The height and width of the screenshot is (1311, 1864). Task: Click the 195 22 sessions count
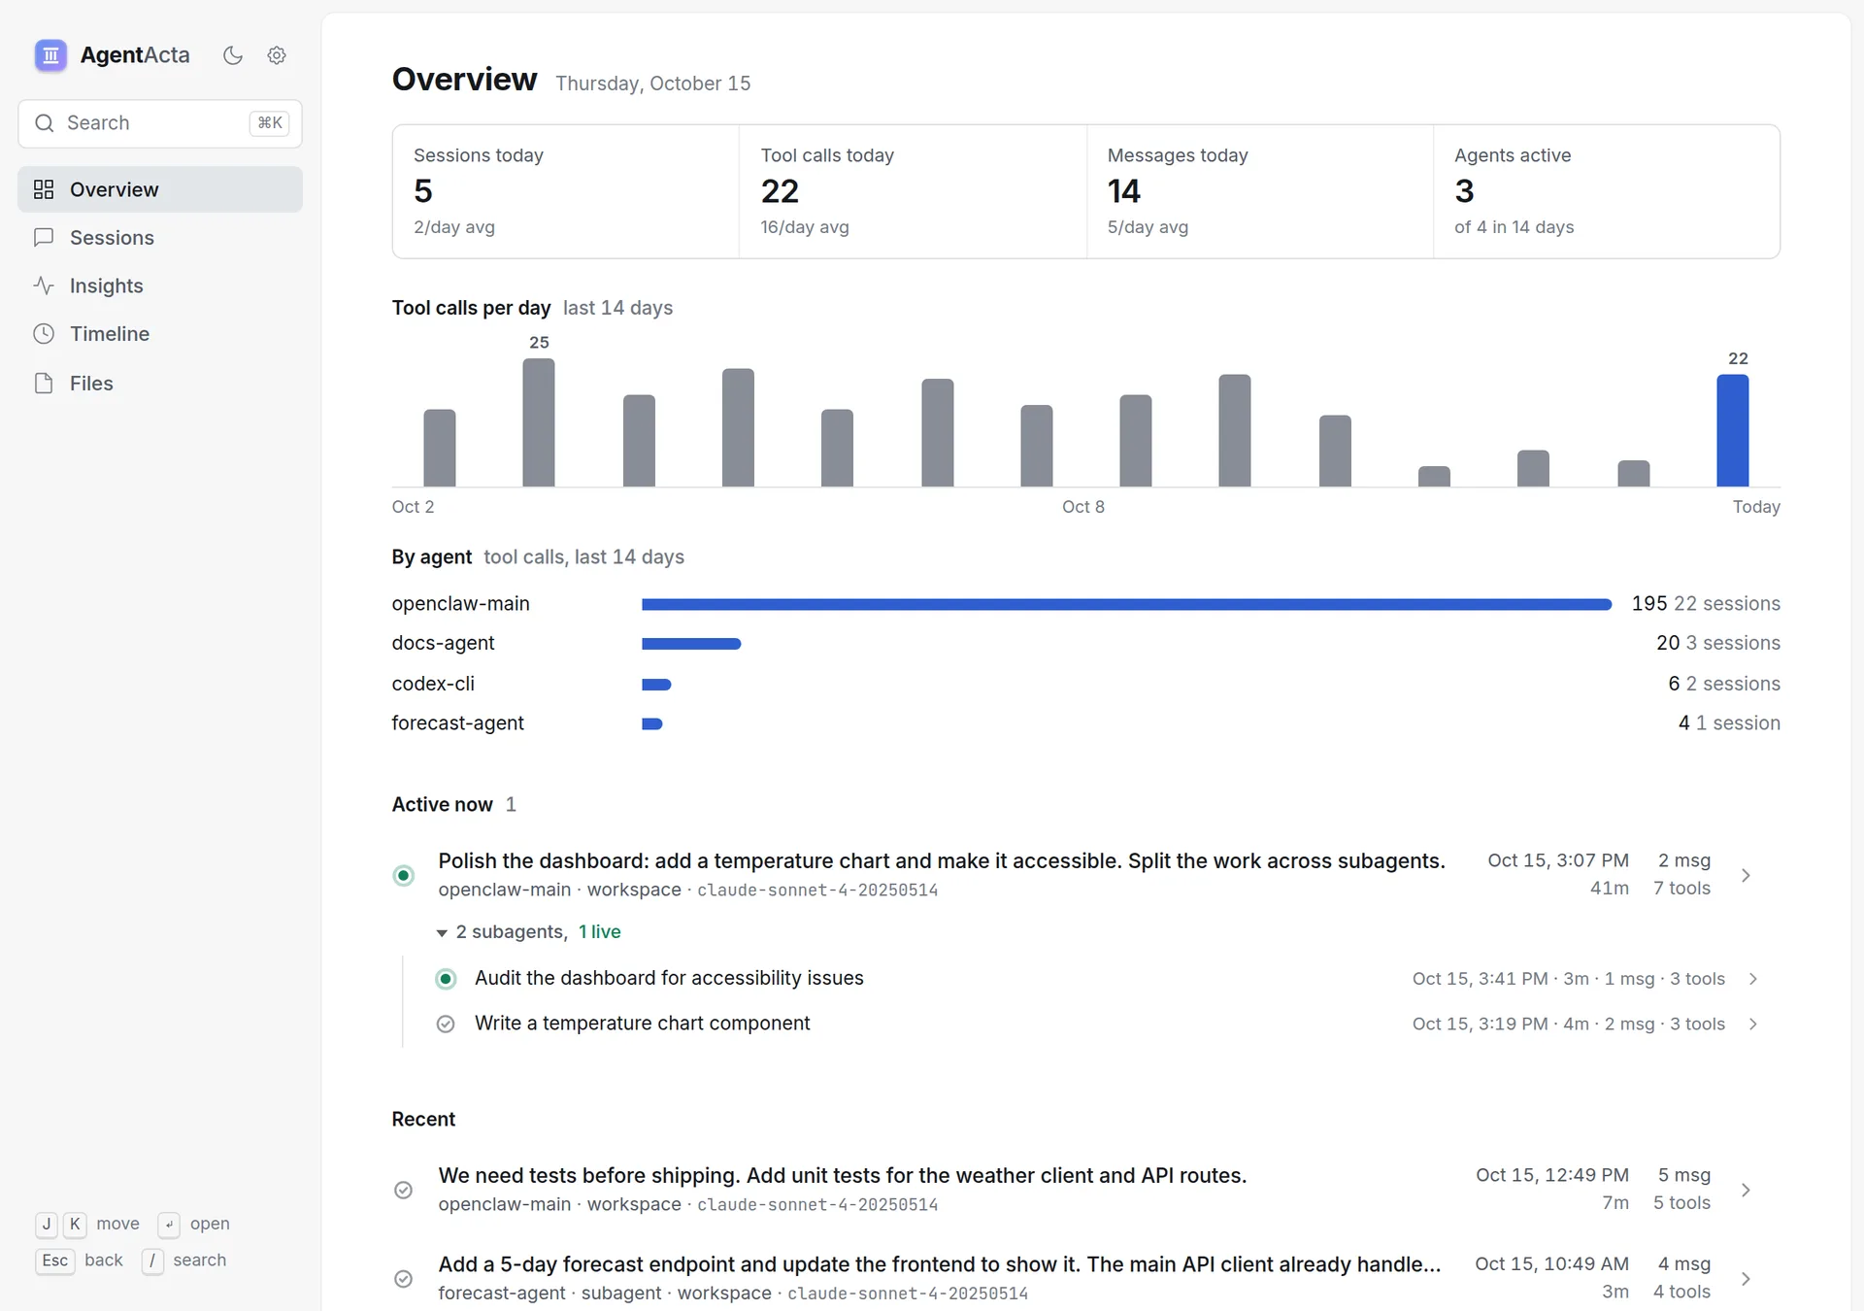[1706, 604]
